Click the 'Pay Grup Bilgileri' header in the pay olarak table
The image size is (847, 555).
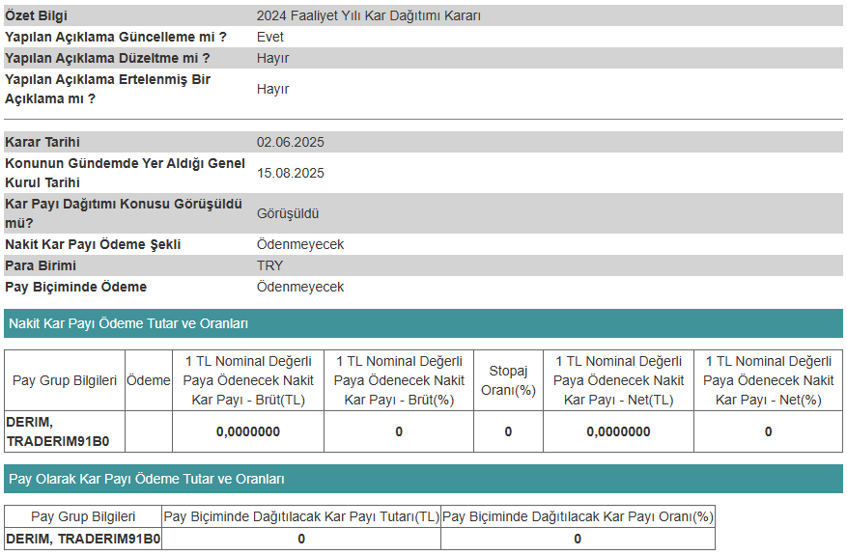click(x=83, y=516)
